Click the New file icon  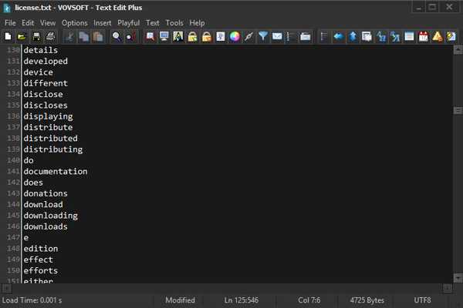coord(8,36)
